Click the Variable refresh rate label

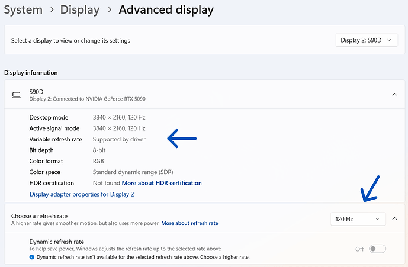click(x=56, y=139)
